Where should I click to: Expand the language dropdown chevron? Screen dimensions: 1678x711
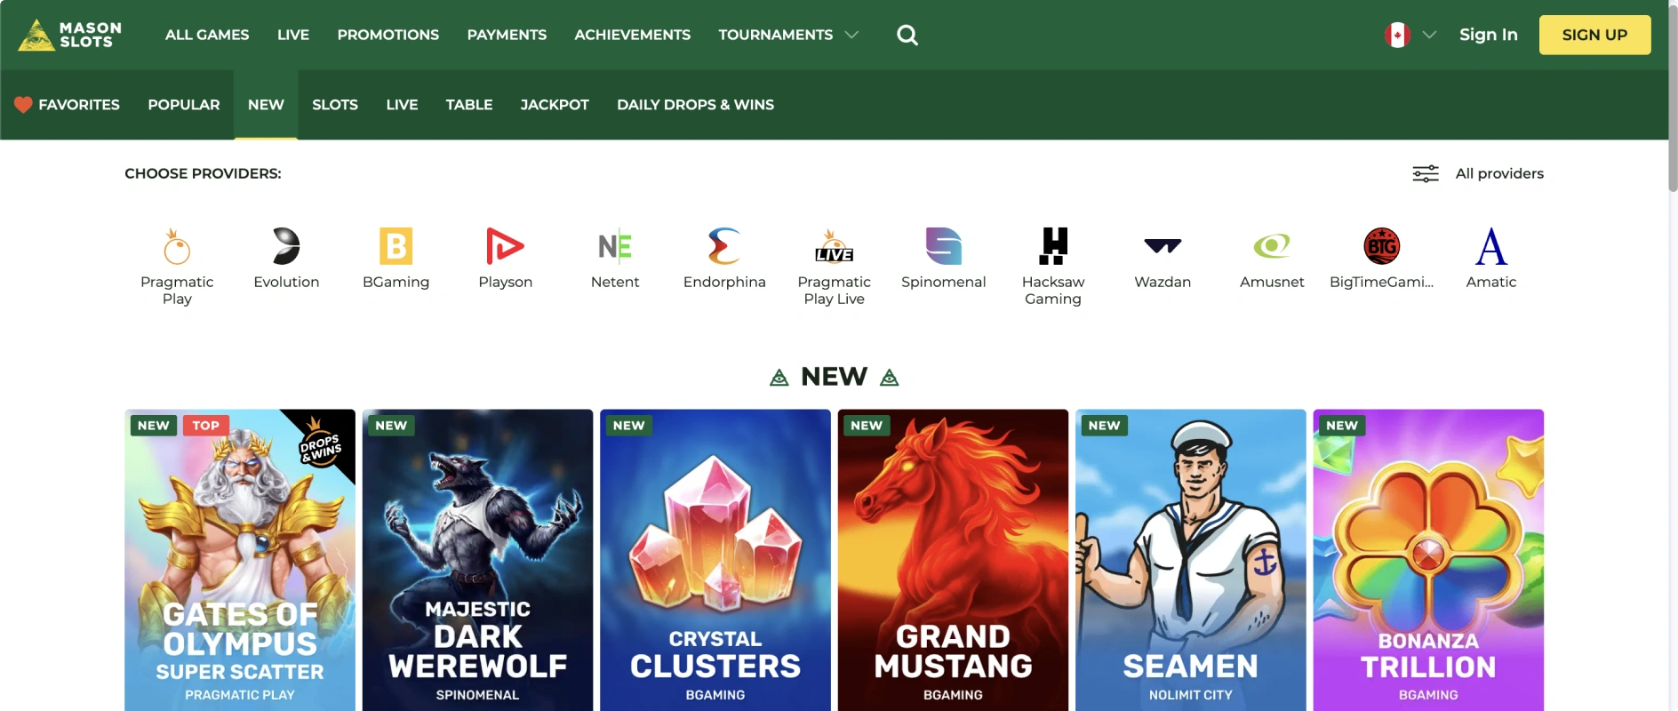click(1429, 35)
